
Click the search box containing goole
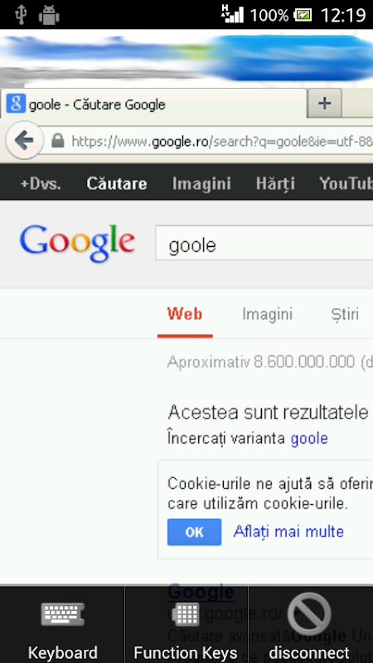(264, 243)
